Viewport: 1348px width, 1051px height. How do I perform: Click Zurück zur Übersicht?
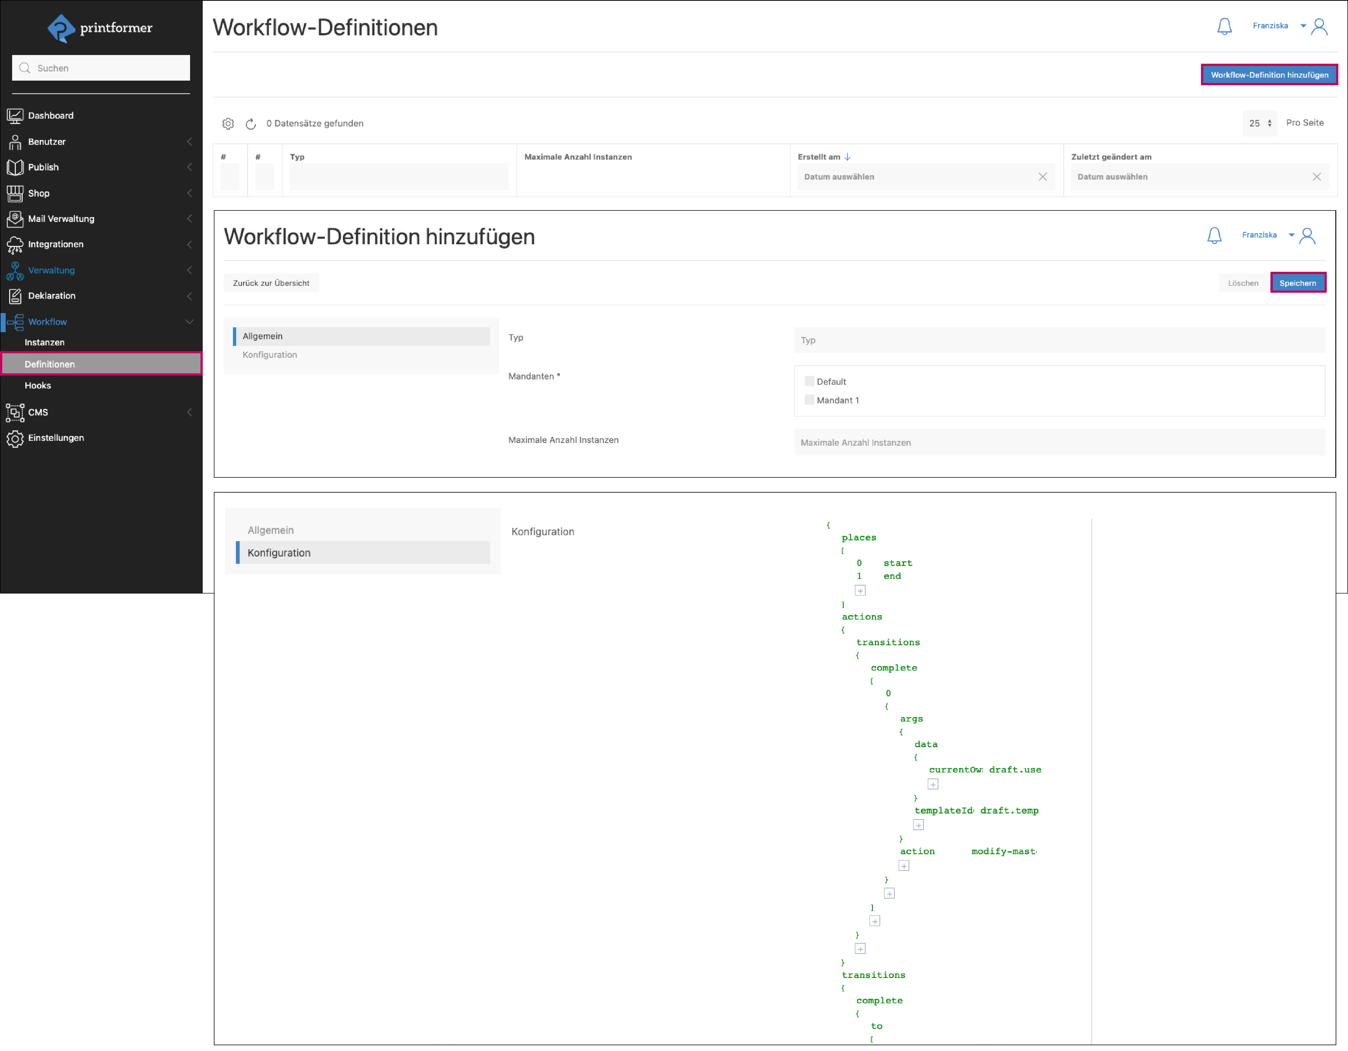[x=271, y=283]
